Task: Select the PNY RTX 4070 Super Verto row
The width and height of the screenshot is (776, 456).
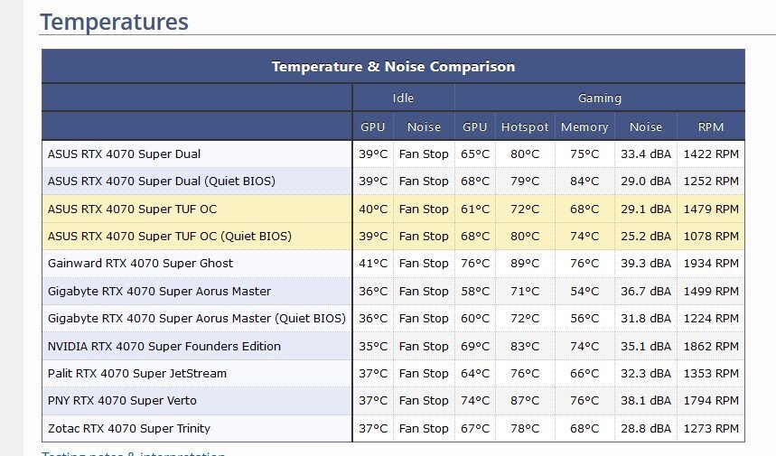Action: click(x=394, y=401)
